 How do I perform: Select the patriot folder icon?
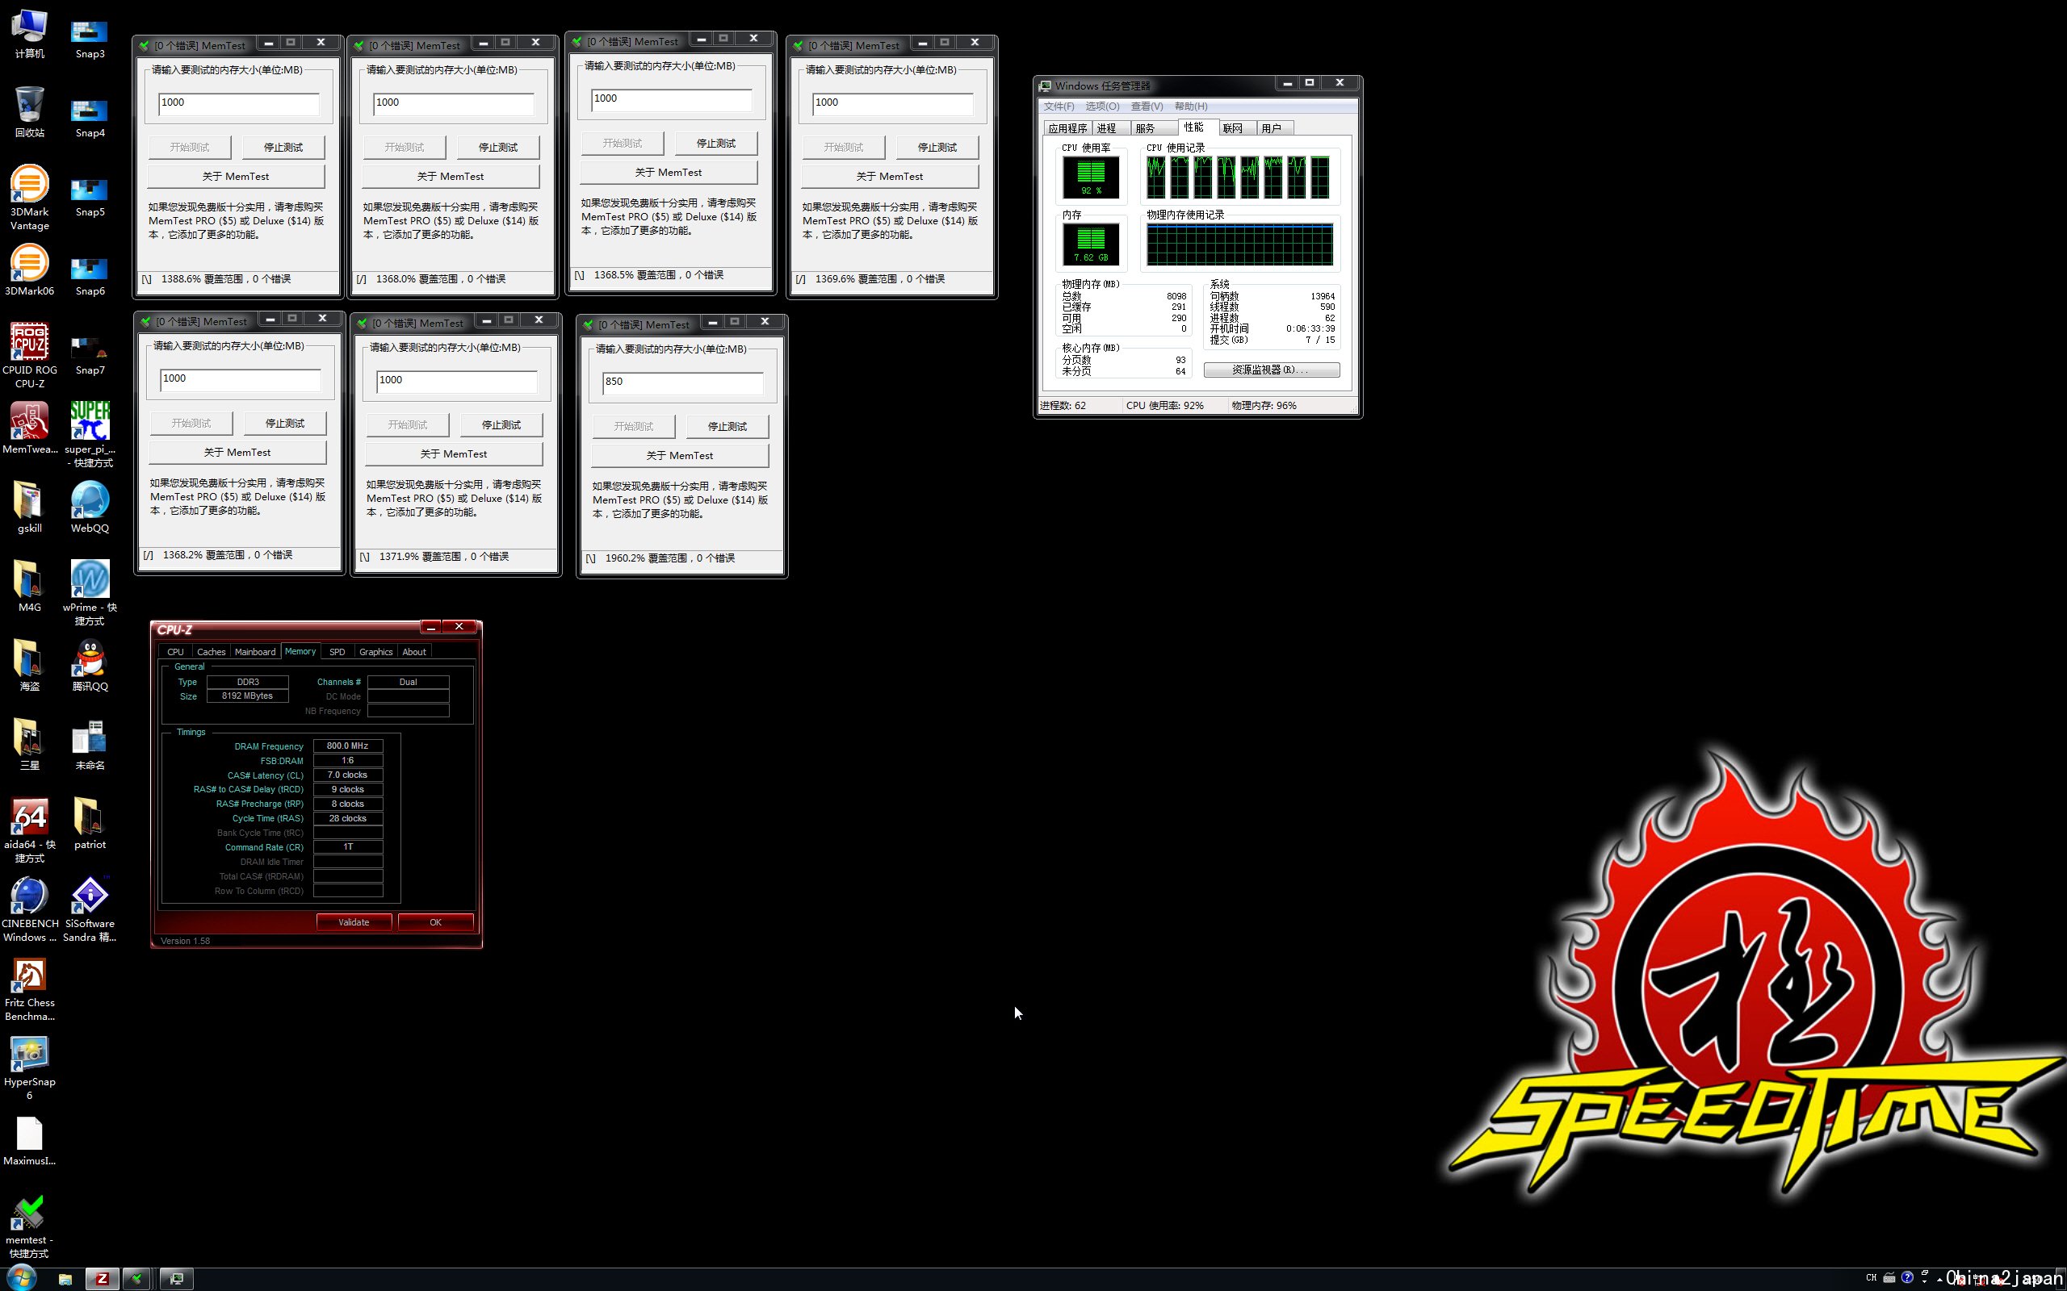[90, 824]
